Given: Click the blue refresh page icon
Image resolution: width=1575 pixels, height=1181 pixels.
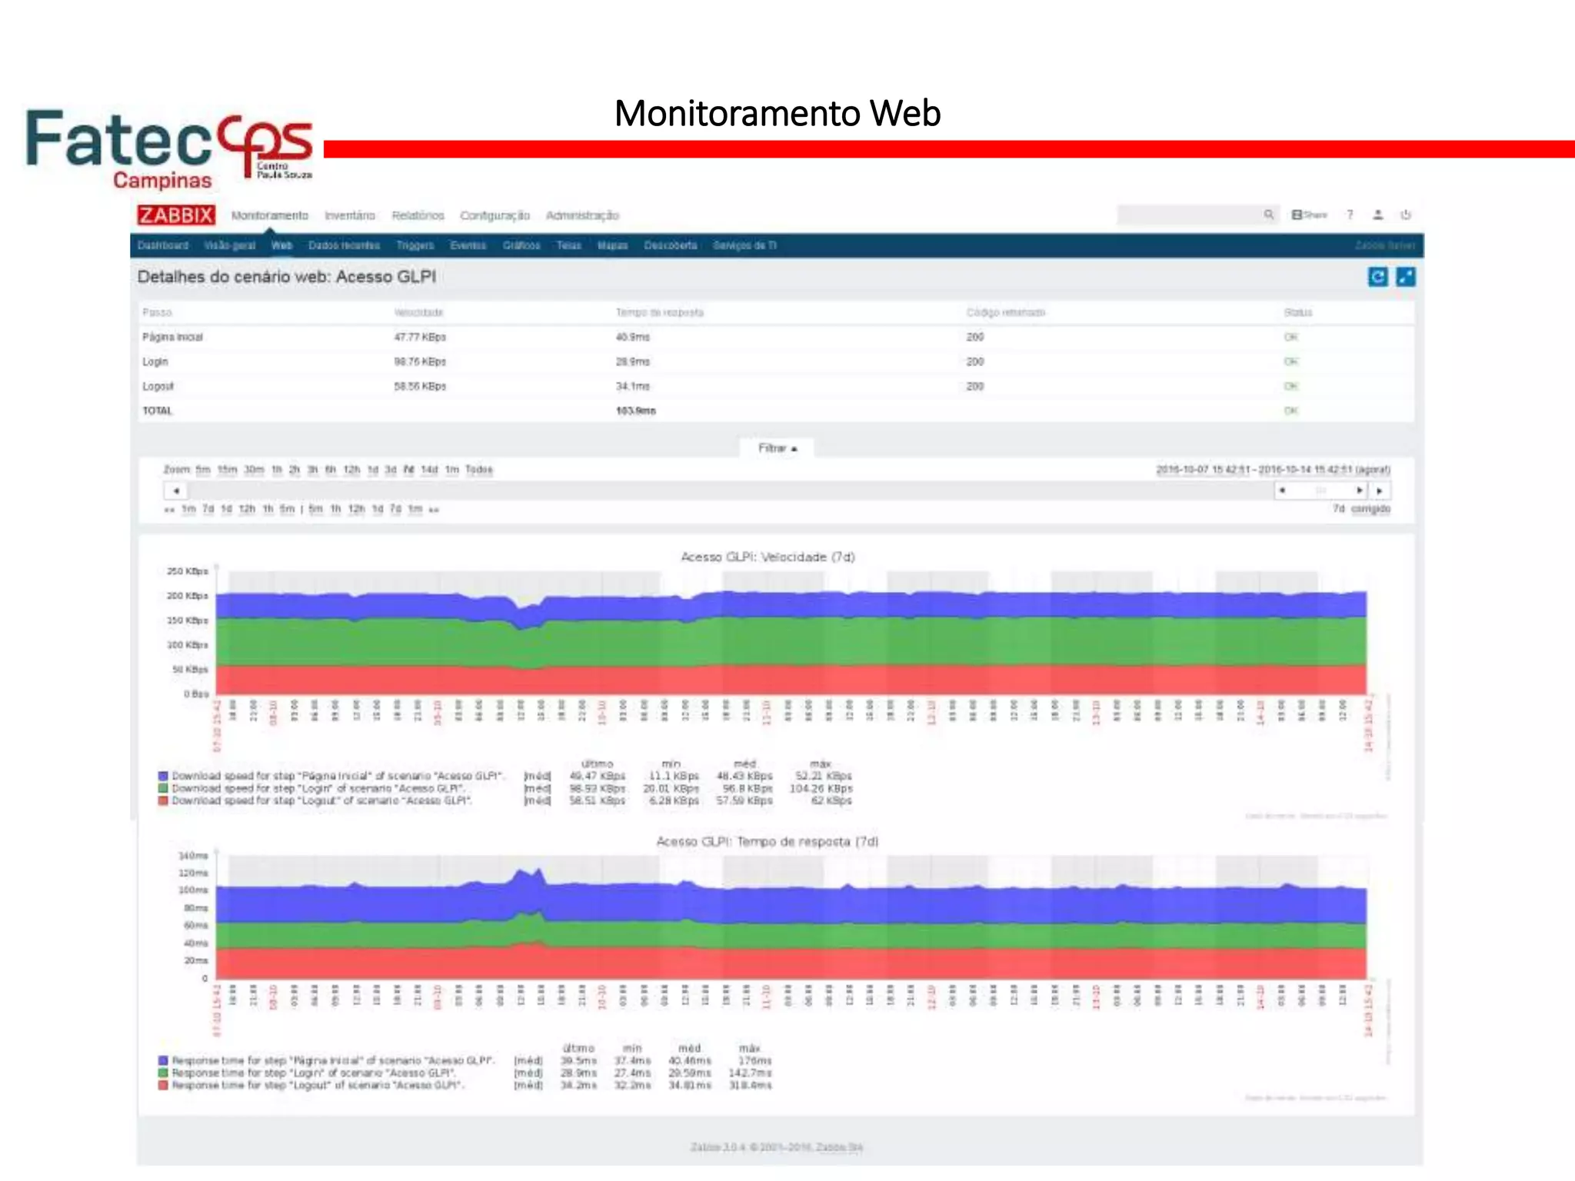Looking at the screenshot, I should click(1377, 277).
